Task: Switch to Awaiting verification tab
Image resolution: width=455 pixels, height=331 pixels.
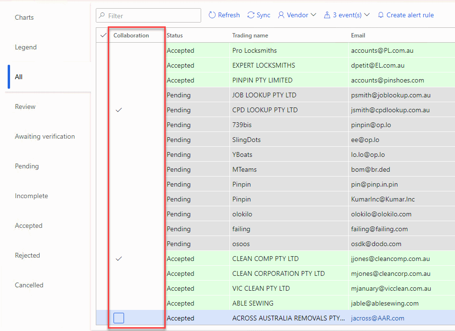Action: click(x=45, y=136)
